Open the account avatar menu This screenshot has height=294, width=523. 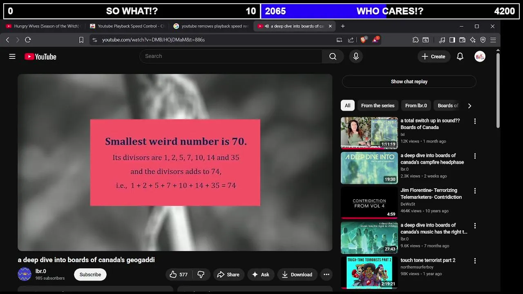(480, 56)
